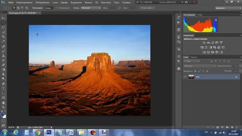This screenshot has height=136, width=242.
Task: Add a Curves adjustment
Action: [213, 43]
